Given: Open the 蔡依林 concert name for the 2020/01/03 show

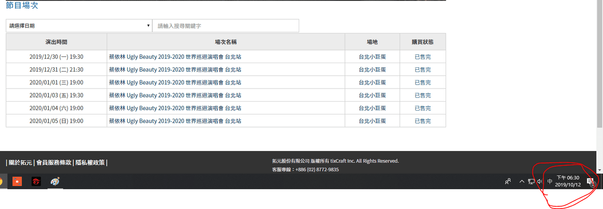Looking at the screenshot, I should tap(175, 95).
